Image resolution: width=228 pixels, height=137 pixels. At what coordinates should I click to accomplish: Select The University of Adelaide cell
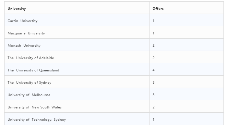coord(77,57)
